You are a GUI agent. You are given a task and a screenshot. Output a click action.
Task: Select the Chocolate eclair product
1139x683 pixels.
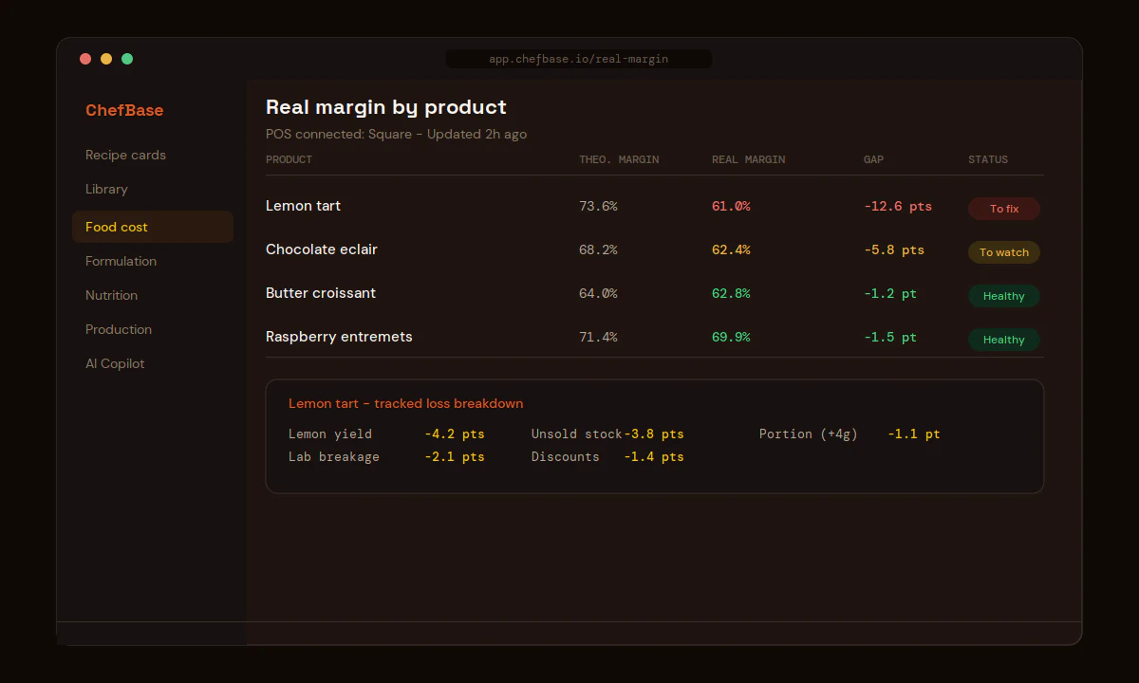[x=322, y=249]
